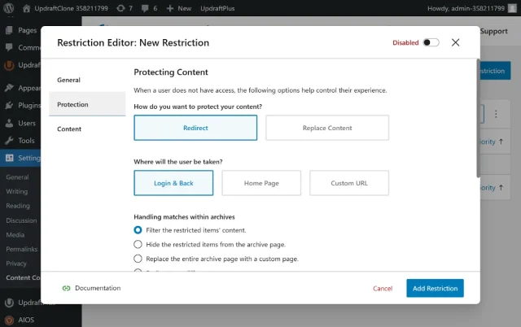Image resolution: width=521 pixels, height=327 pixels.
Task: Choose Redirect protection method
Action: point(195,128)
